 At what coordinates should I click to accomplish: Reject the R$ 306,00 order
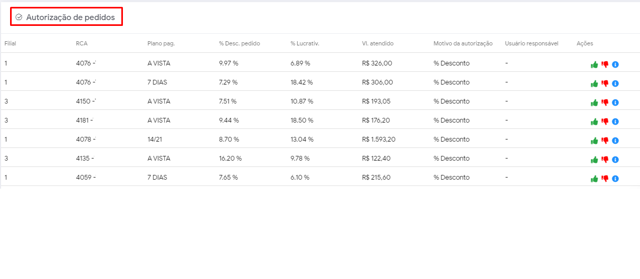click(x=605, y=83)
